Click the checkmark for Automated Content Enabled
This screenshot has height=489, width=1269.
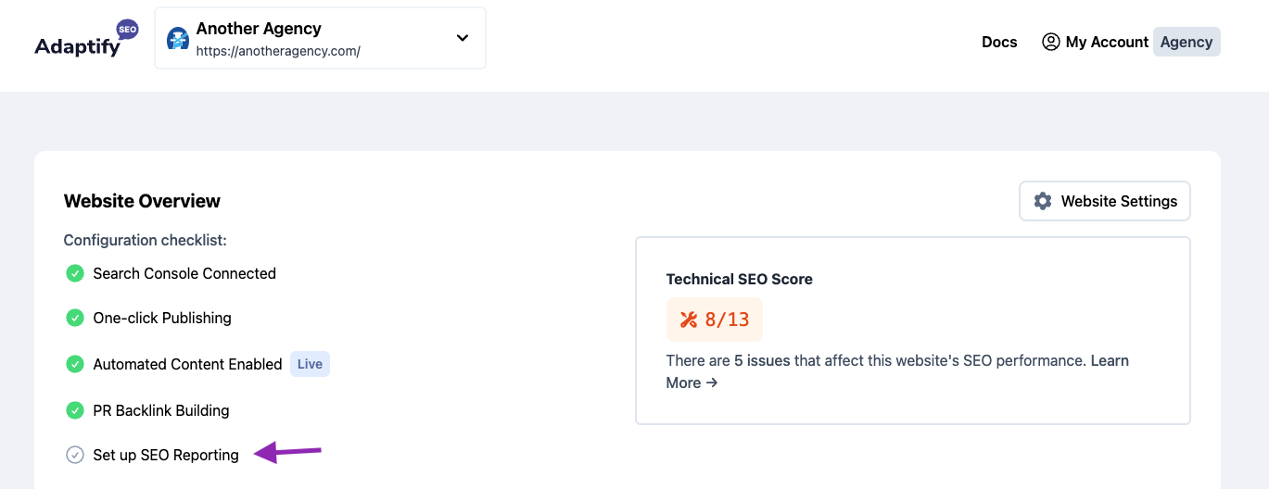75,364
